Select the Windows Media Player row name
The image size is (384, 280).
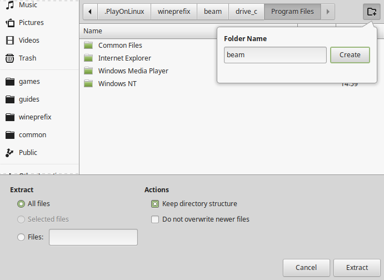click(133, 71)
